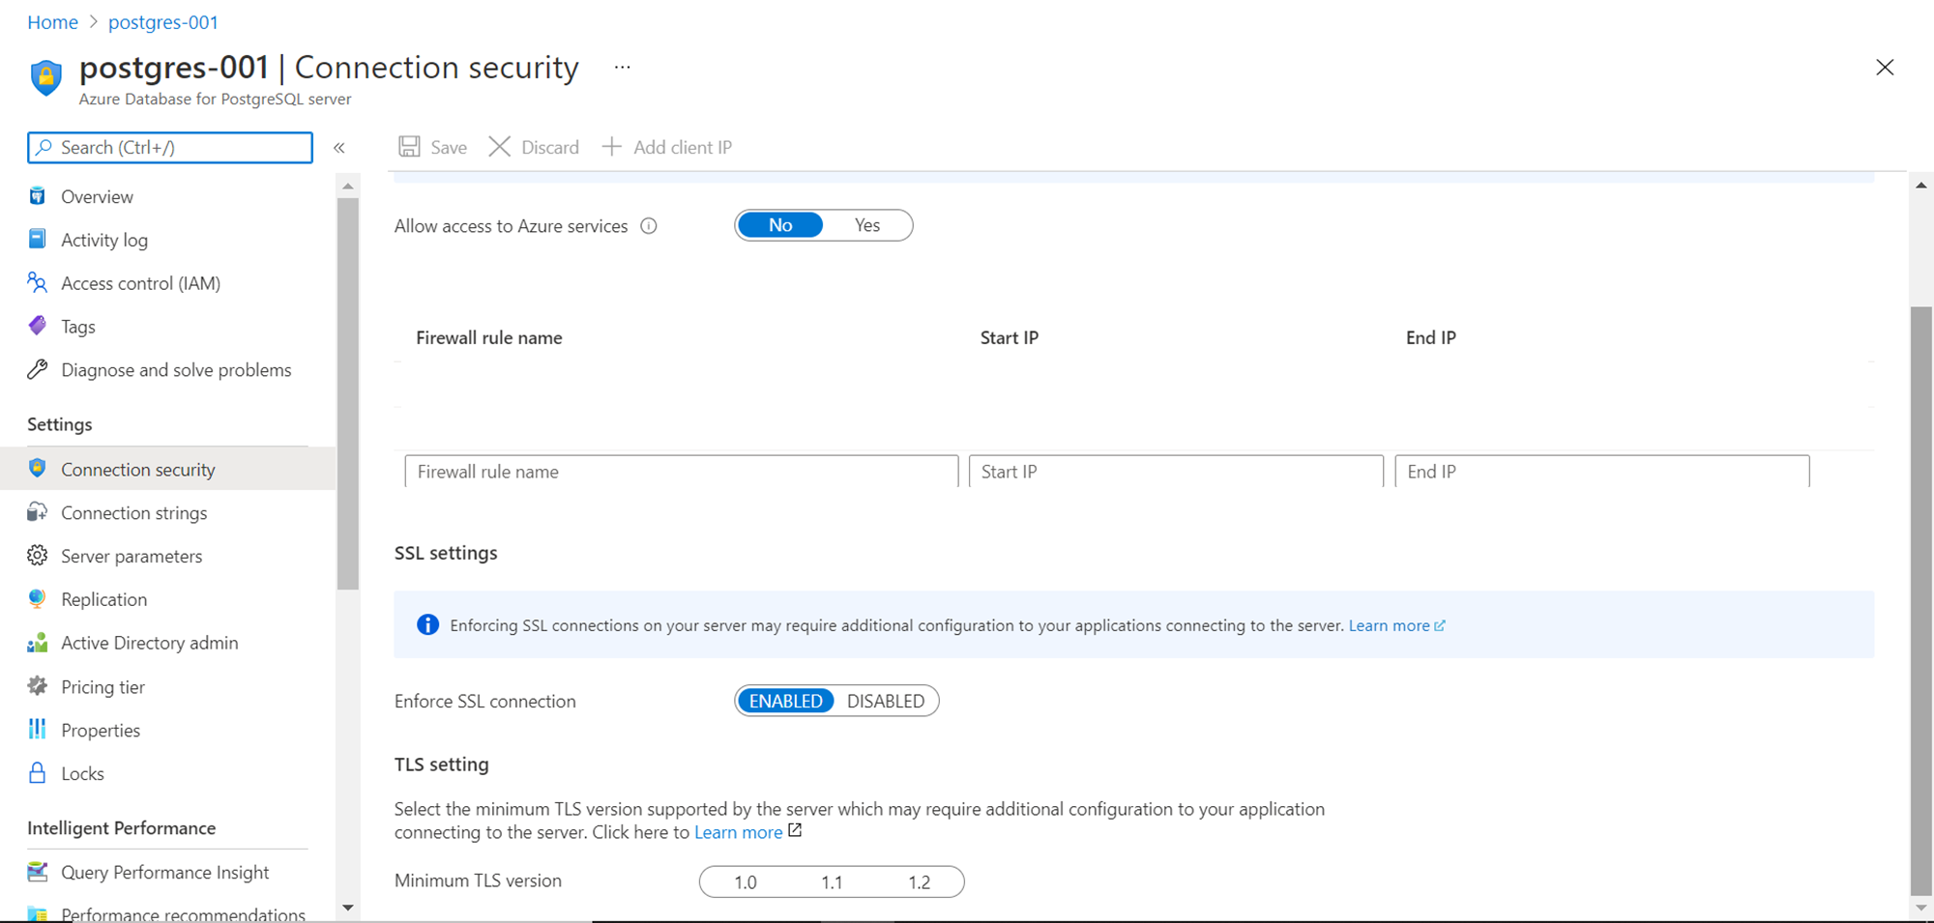This screenshot has width=1934, height=923.
Task: Select minimum TLS version 1.2
Action: click(x=919, y=882)
